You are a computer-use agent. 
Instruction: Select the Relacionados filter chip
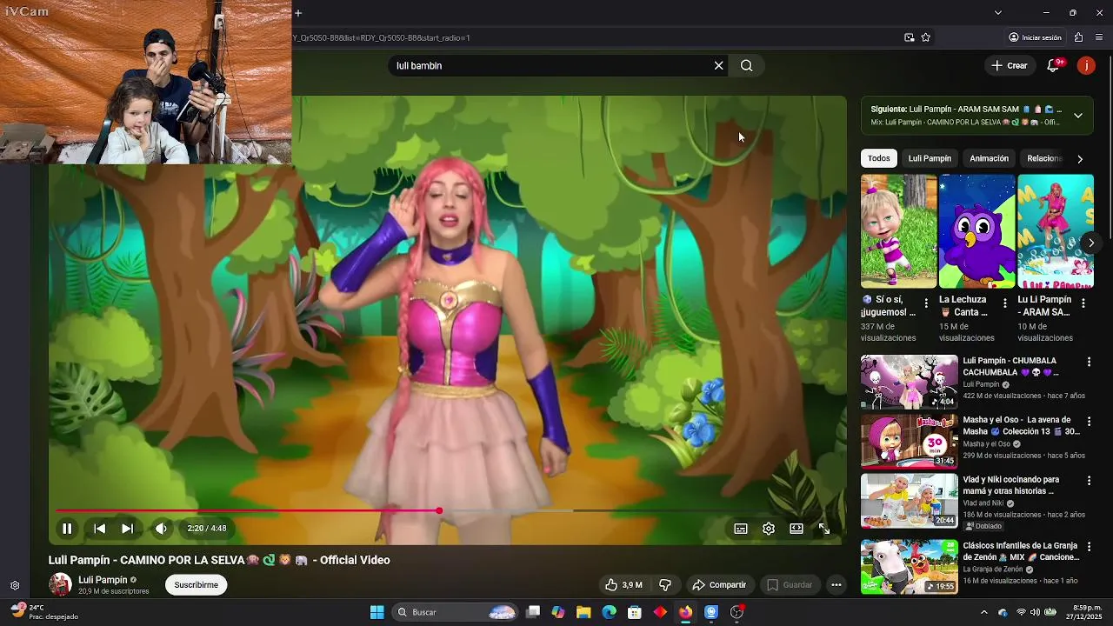click(x=1044, y=158)
